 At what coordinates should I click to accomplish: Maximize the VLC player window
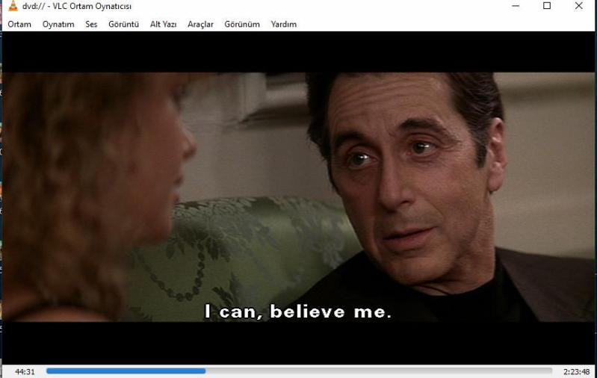point(547,6)
